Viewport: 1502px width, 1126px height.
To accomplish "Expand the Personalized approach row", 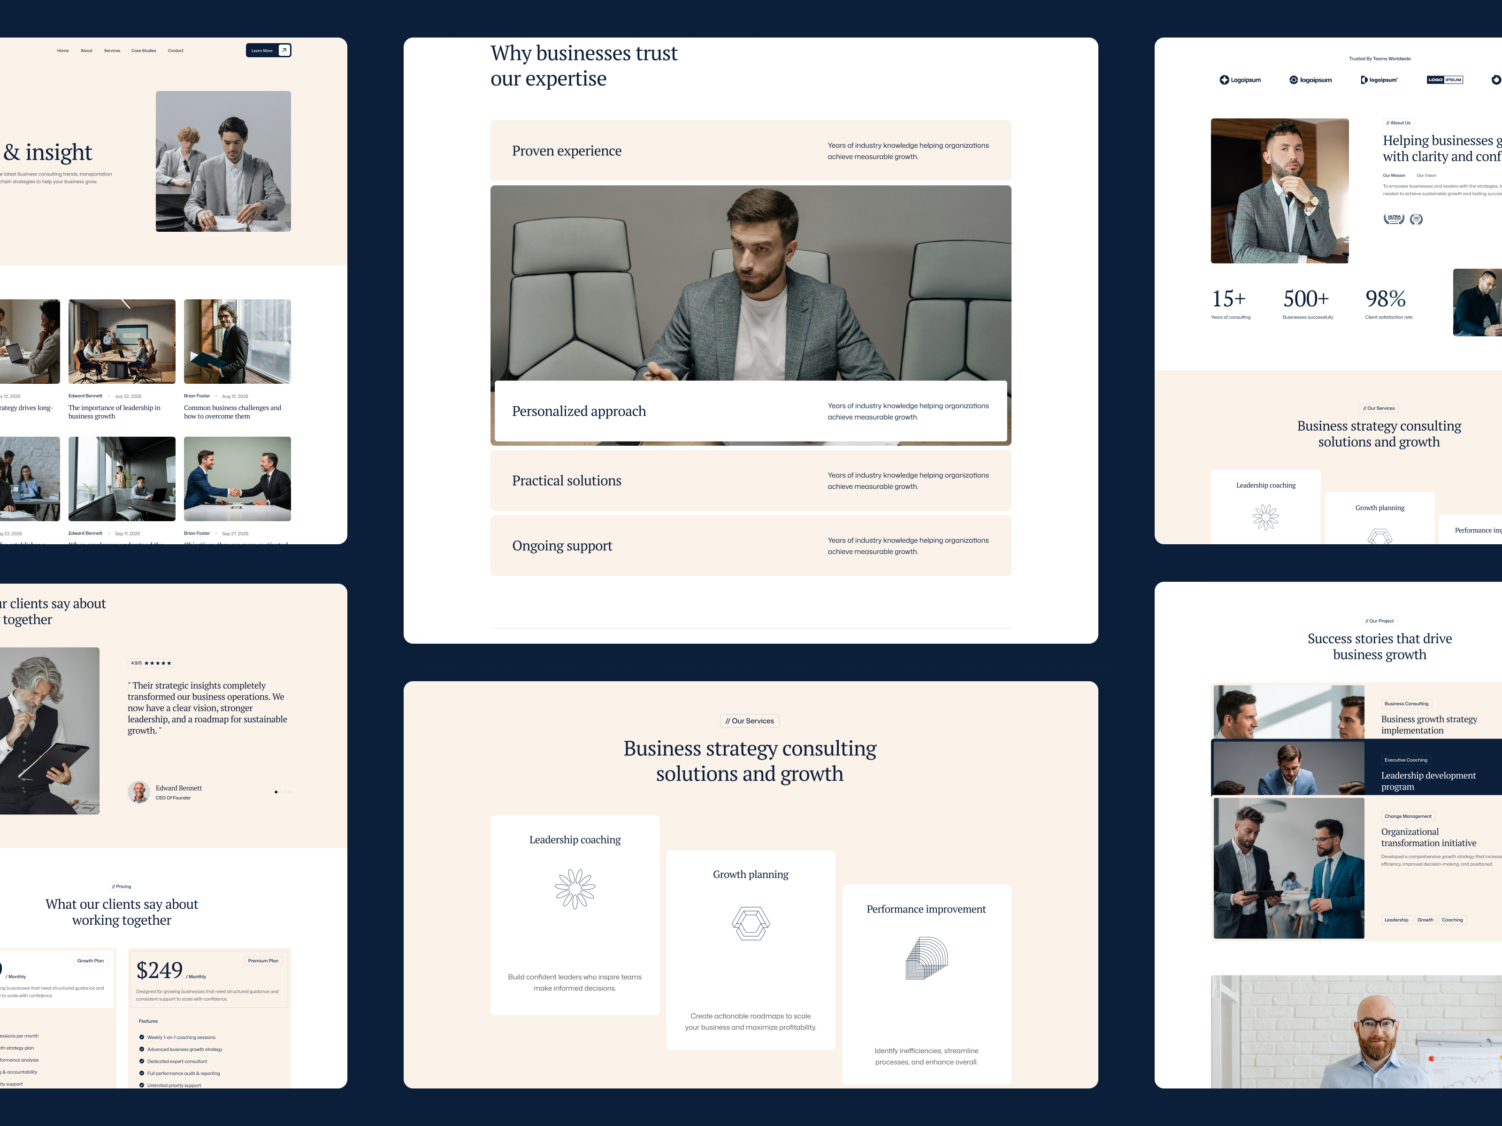I will point(751,411).
